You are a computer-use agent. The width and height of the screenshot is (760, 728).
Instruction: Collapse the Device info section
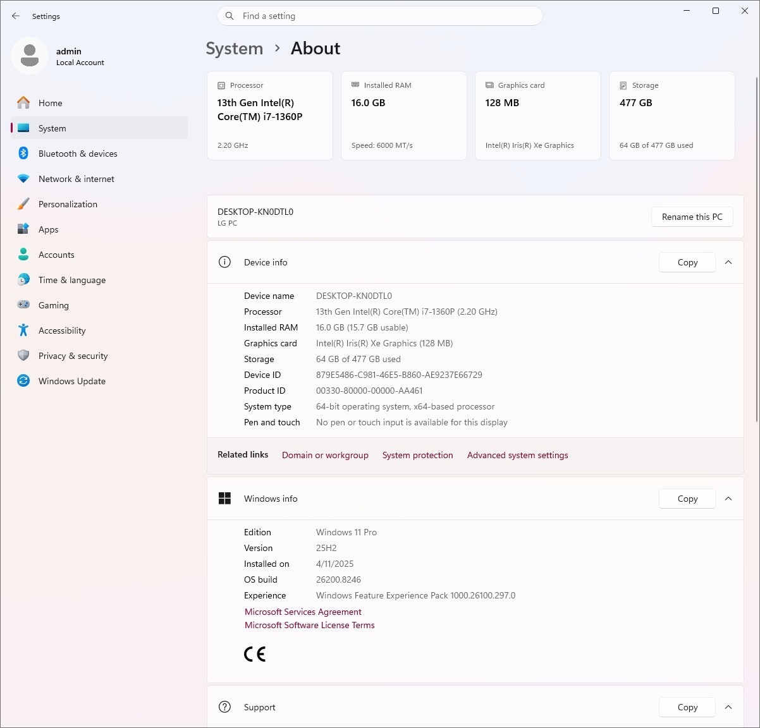click(x=728, y=262)
